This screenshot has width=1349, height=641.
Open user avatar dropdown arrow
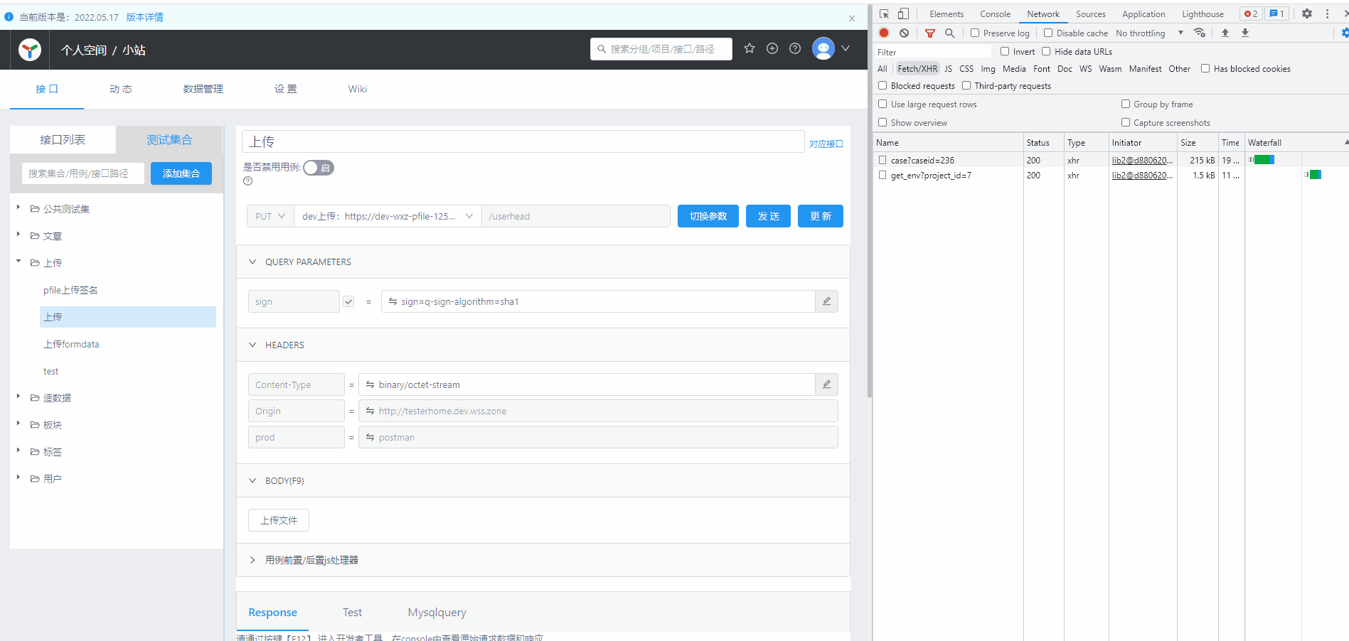tap(846, 48)
